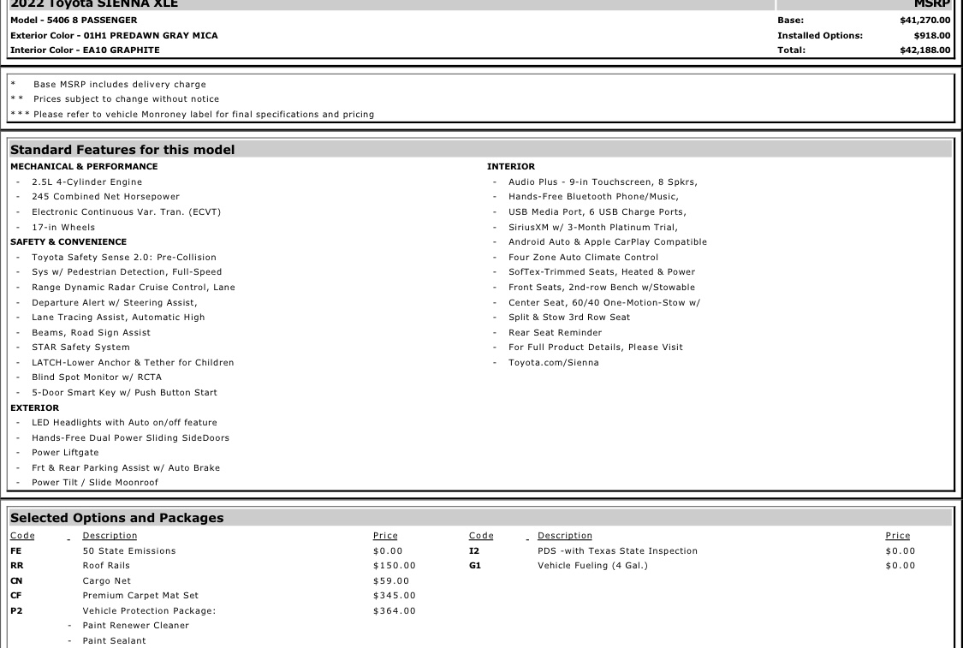Click the 'Roof Rails' option description
Image resolution: width=963 pixels, height=648 pixels.
[x=106, y=566]
